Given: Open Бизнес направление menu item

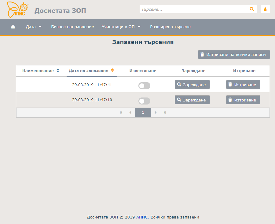Looking at the screenshot, I should pos(72,27).
